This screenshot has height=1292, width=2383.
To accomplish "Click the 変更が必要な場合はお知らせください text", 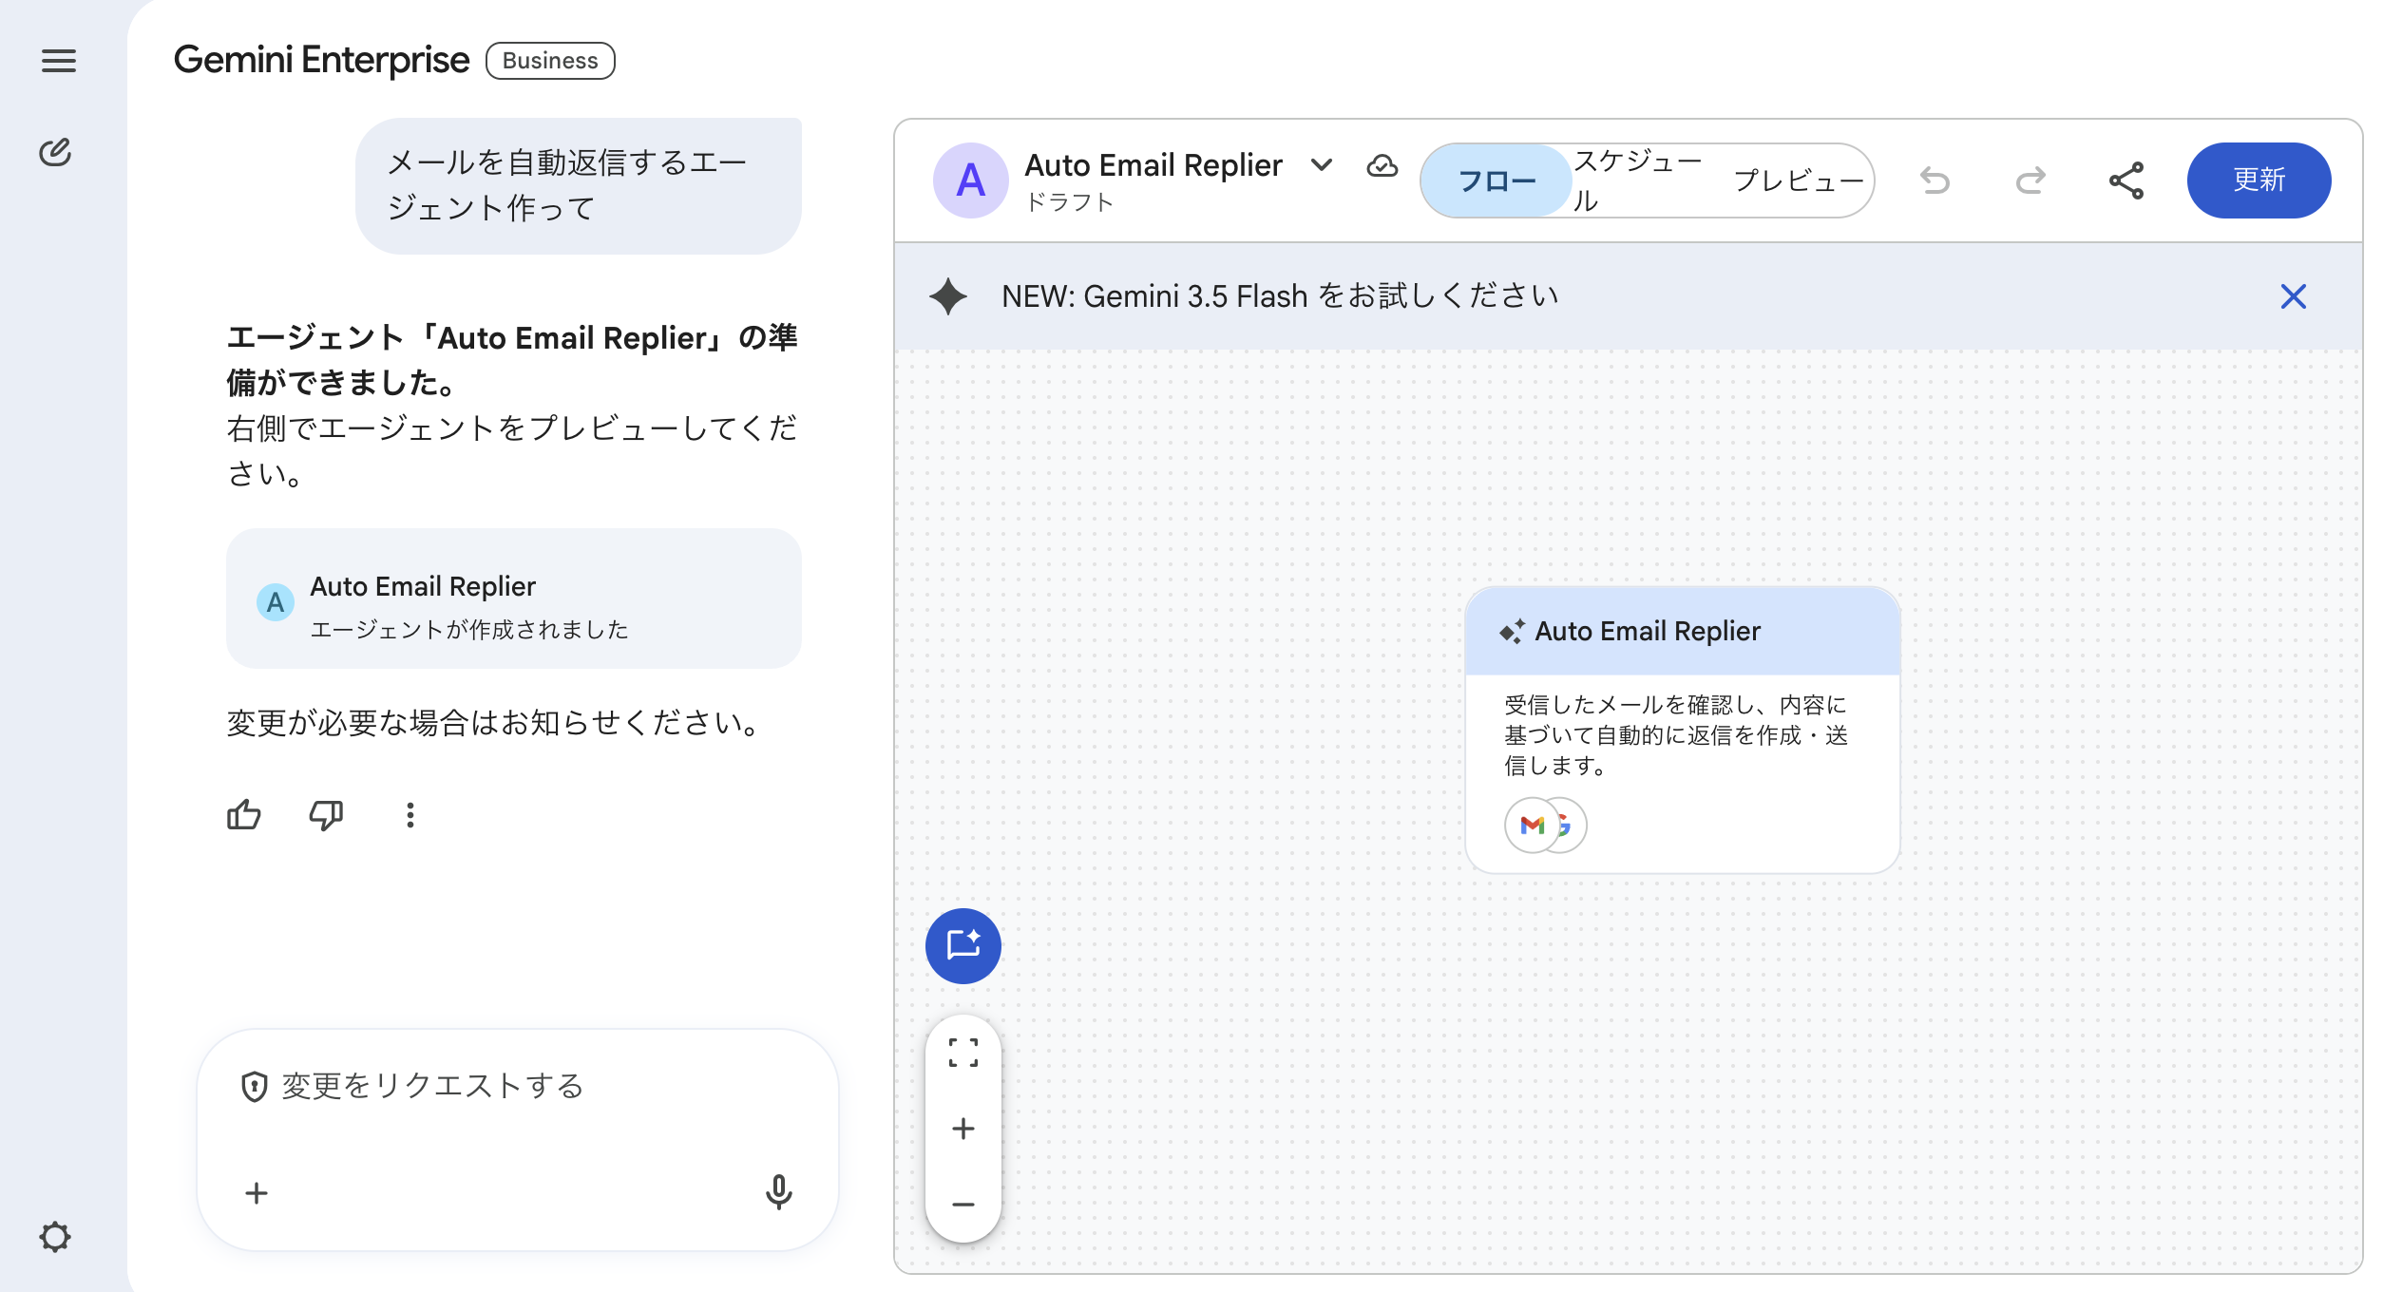I will click(x=496, y=722).
